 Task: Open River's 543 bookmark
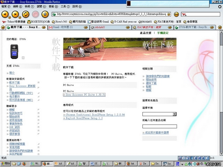tap(59, 22)
